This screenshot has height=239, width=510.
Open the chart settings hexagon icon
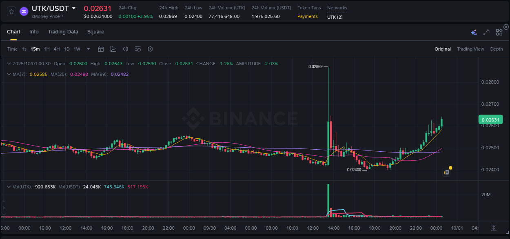(x=150, y=49)
